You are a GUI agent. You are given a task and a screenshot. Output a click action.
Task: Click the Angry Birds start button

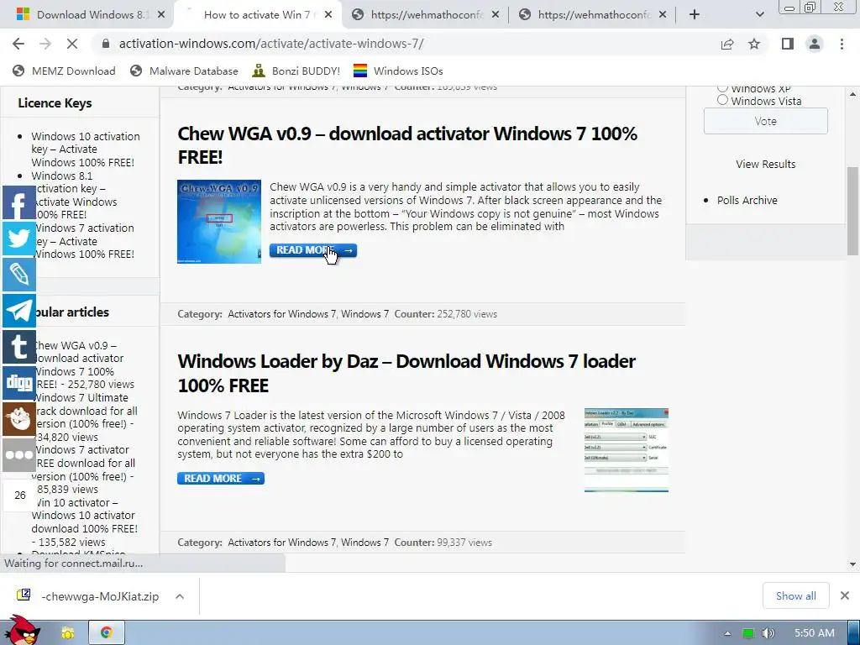(x=21, y=631)
